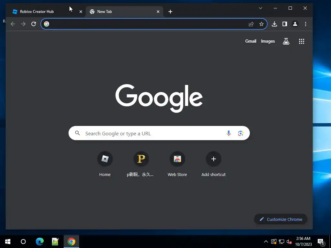Click the Google icon in the address bar
The height and width of the screenshot is (248, 331).
(x=47, y=24)
